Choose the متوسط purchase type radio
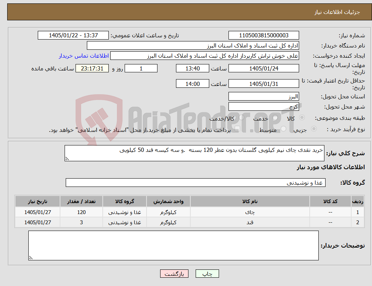This screenshot has height=286, width=372. pos(284,129)
